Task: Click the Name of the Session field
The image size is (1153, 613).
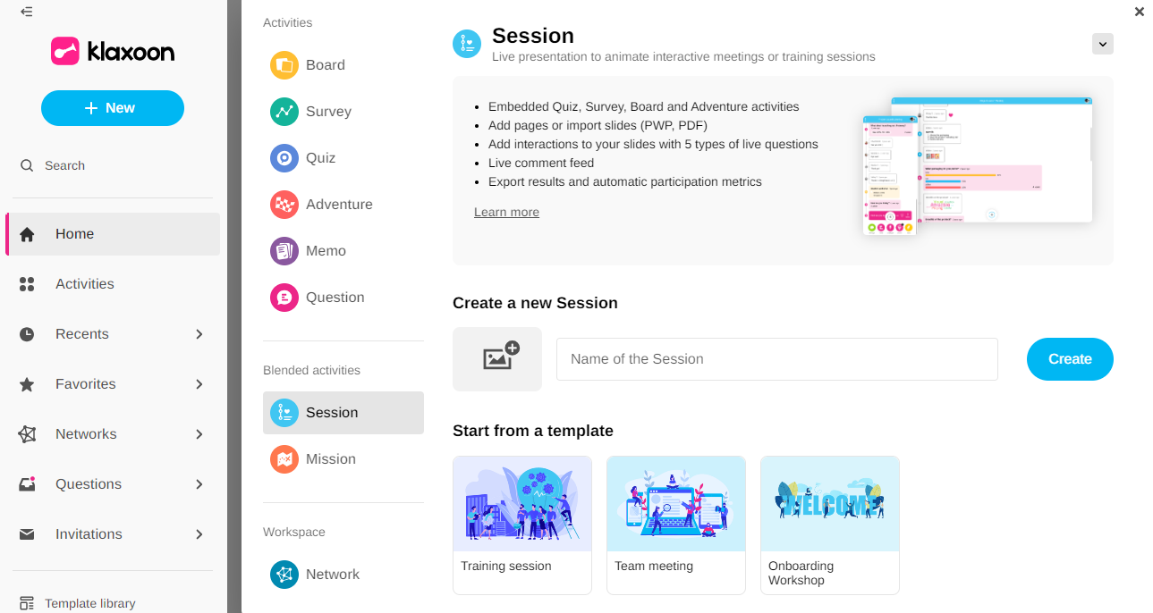Action: coord(776,359)
